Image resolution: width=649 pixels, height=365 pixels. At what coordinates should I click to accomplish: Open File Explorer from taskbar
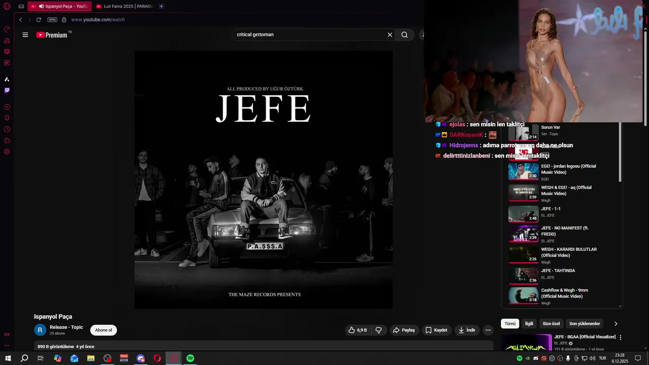(x=91, y=358)
